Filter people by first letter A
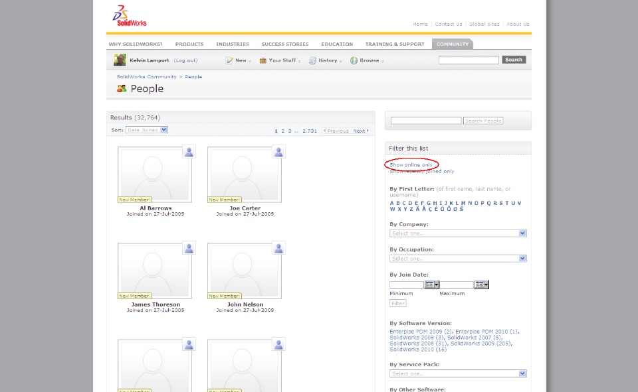 (x=392, y=203)
